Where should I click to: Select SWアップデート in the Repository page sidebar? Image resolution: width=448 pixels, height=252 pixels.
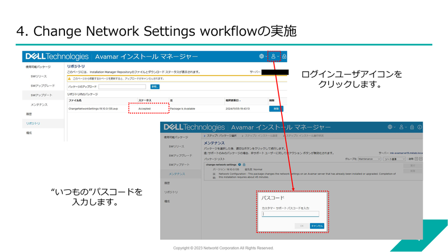coord(41,95)
